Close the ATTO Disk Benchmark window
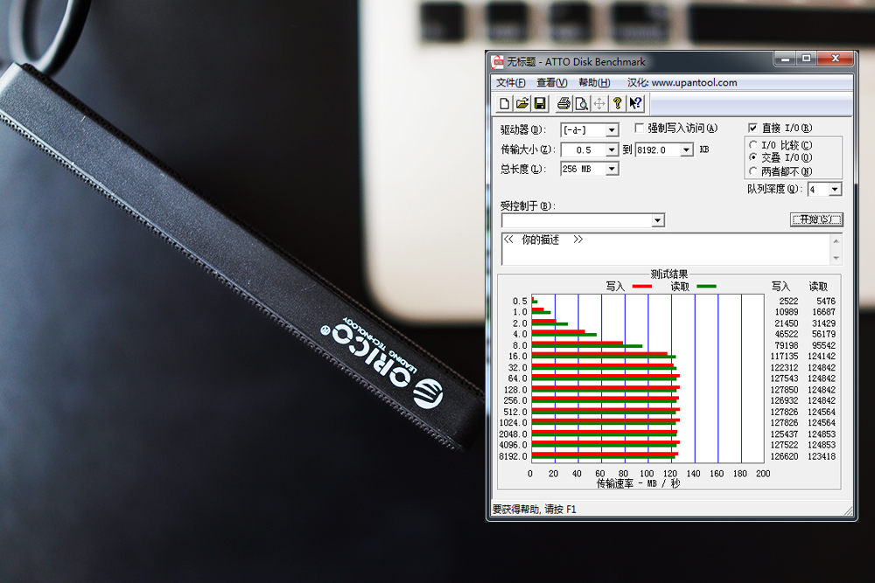This screenshot has height=583, width=875. (836, 58)
